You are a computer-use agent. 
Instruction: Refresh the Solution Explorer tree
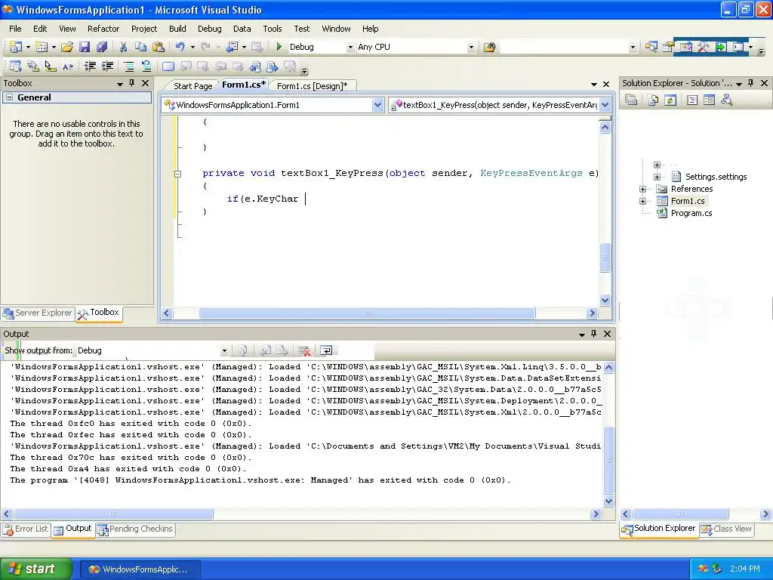(x=670, y=100)
